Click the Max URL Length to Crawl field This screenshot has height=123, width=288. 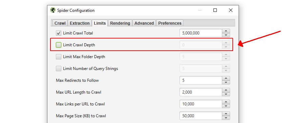pos(201,92)
